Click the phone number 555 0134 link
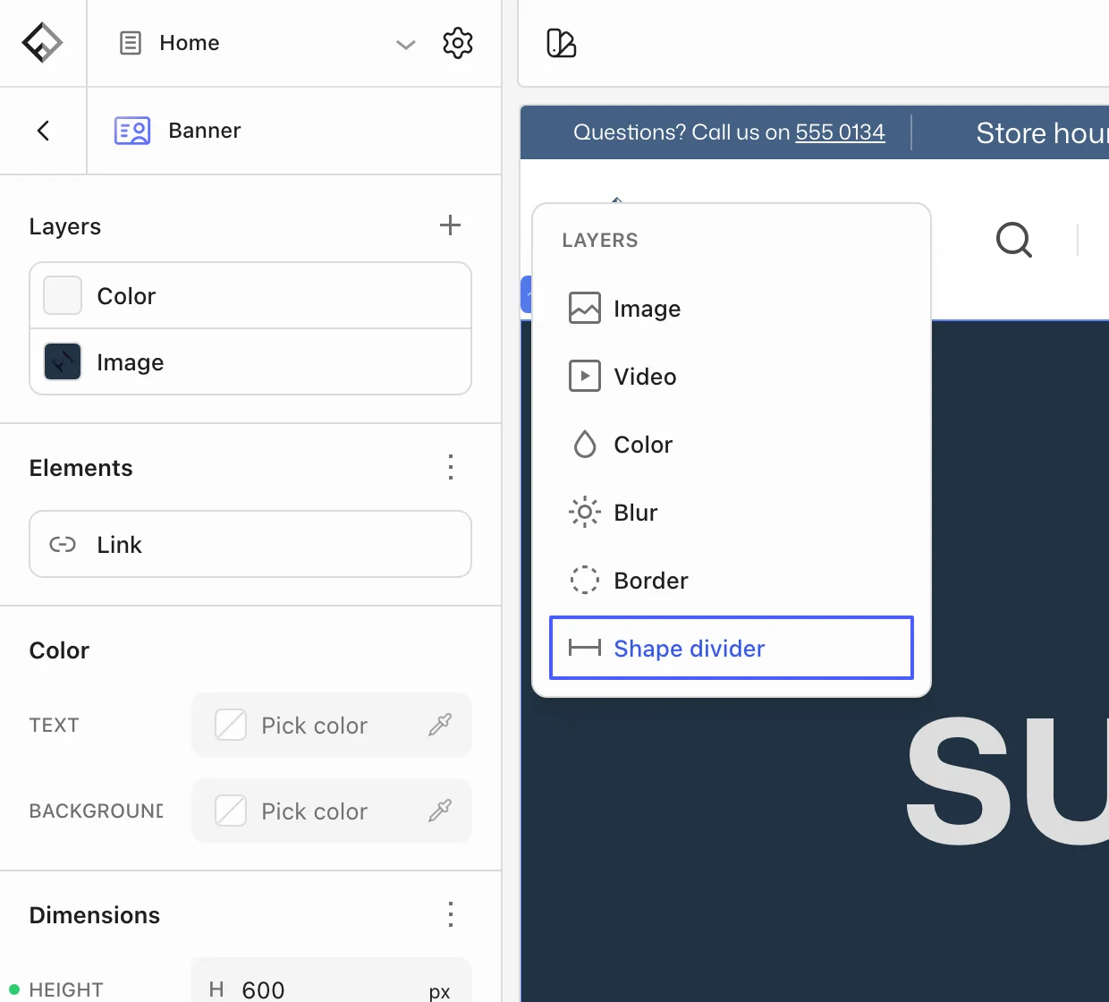The width and height of the screenshot is (1109, 1002). click(x=840, y=132)
